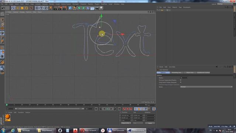This screenshot has height=133, width=236.
Task: Play the animation forwards
Action: pyautogui.click(x=108, y=109)
